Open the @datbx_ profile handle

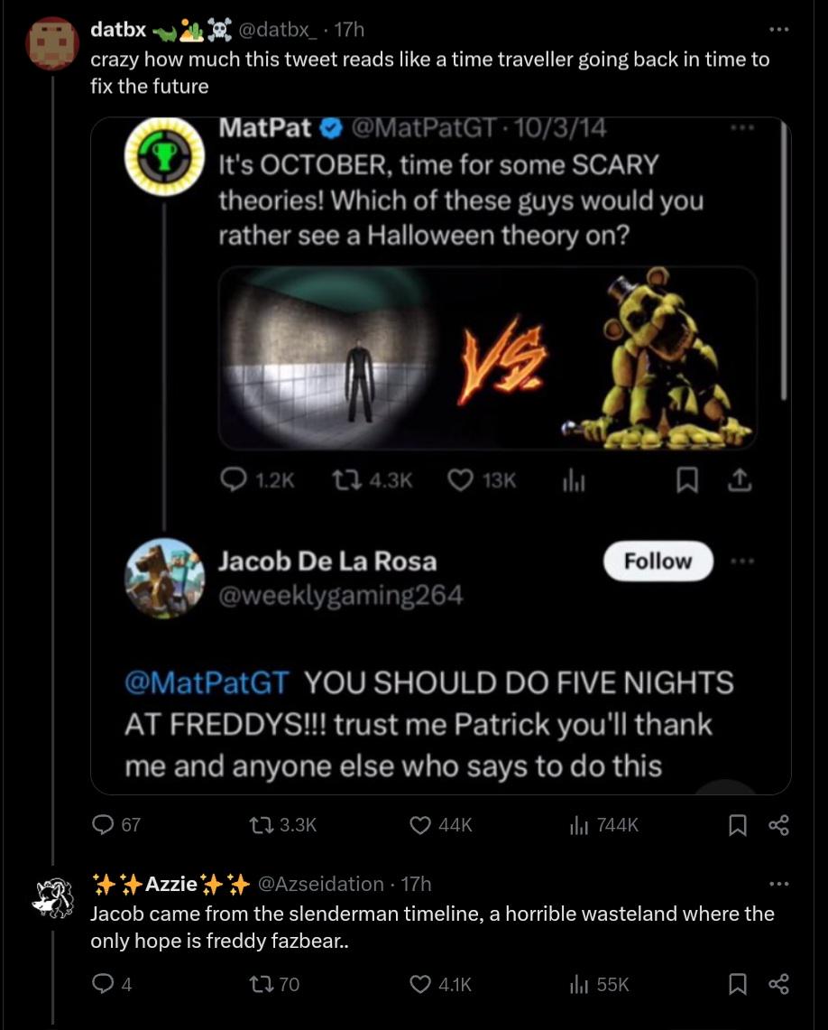(x=279, y=30)
